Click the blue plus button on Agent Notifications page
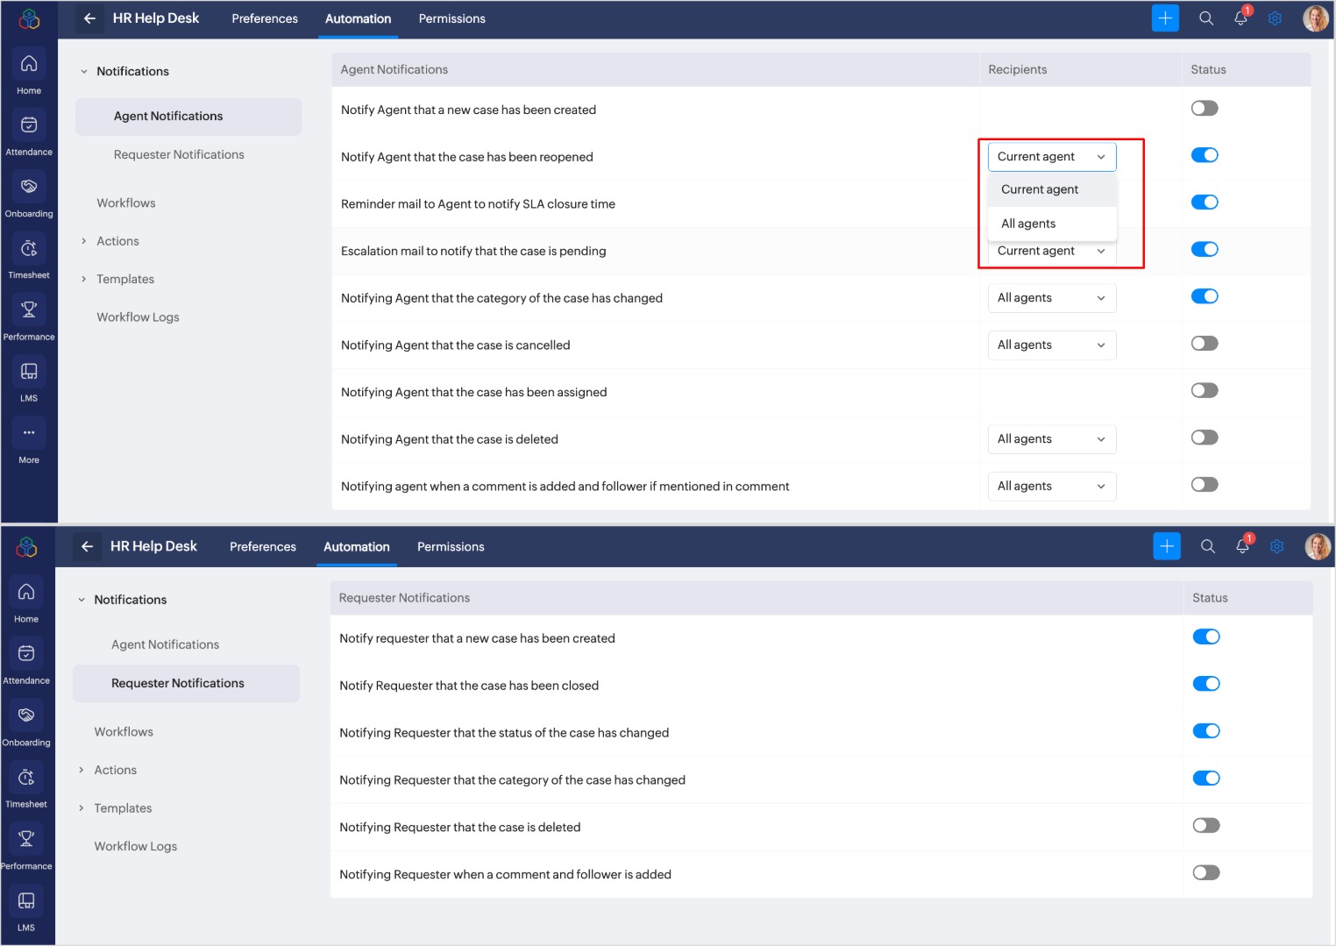The image size is (1336, 946). point(1165,18)
